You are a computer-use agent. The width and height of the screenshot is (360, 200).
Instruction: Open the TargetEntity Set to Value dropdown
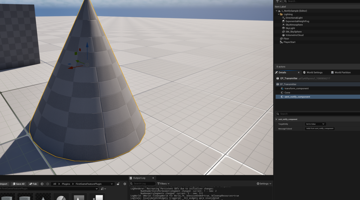315,124
